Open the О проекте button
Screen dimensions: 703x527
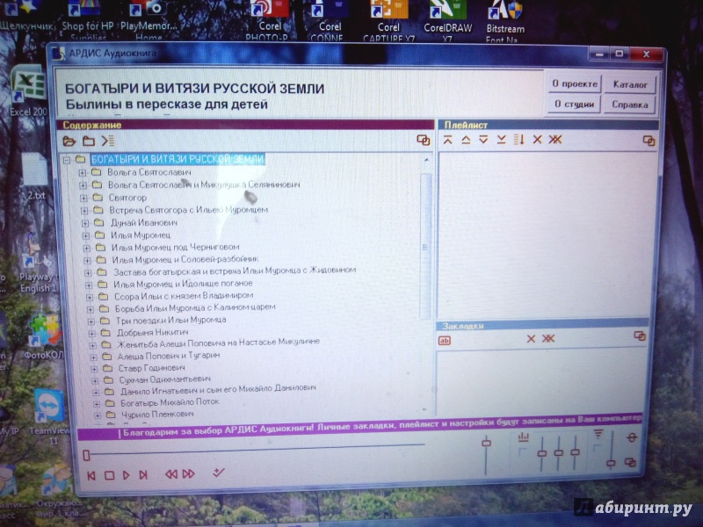tap(575, 83)
